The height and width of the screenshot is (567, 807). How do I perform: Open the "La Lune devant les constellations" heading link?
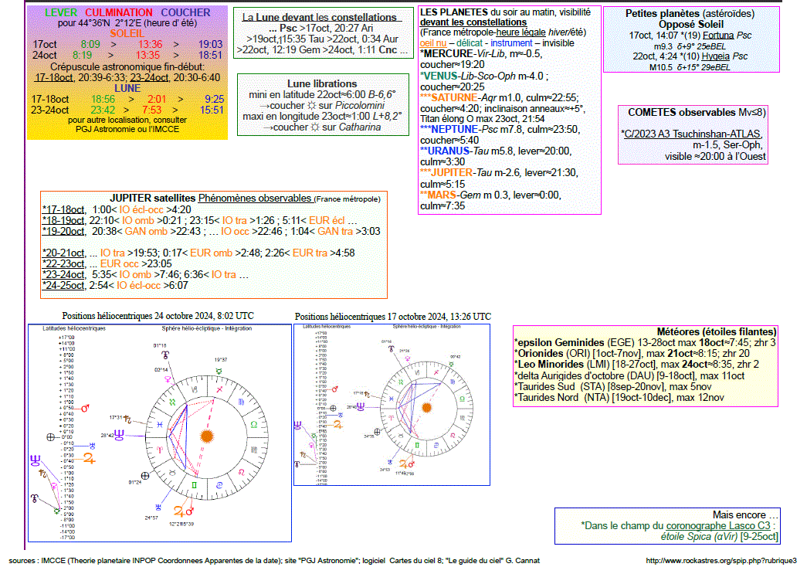click(319, 17)
